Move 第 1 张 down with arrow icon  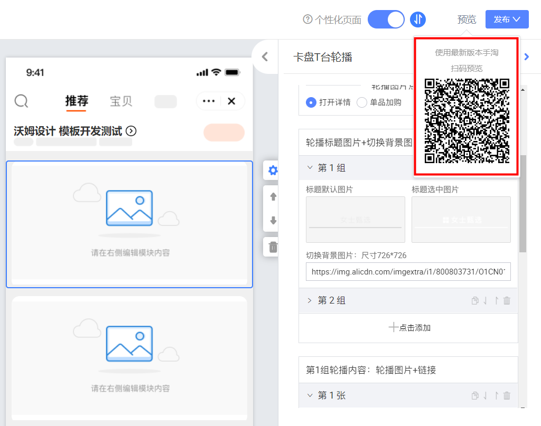pos(485,396)
